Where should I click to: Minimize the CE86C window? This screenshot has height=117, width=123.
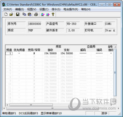point(102,4)
